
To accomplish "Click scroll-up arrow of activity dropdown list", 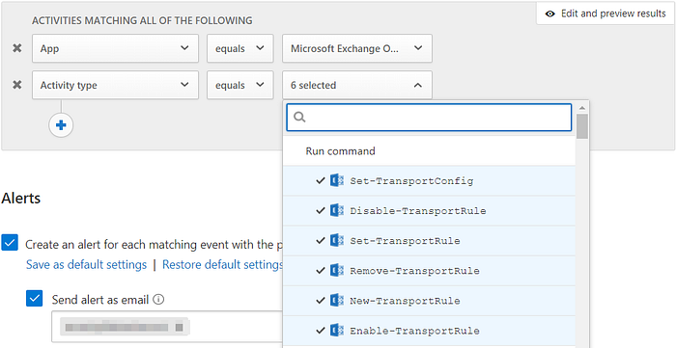I will (x=582, y=108).
